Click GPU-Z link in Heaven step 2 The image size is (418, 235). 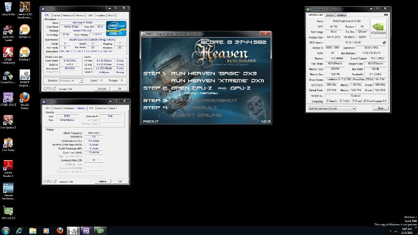240,88
